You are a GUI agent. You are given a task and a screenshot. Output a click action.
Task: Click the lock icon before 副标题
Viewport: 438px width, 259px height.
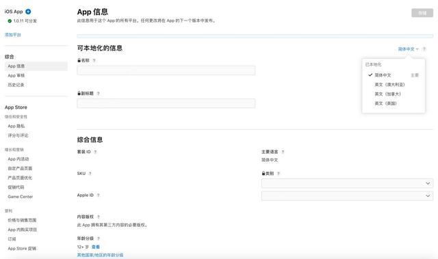(79, 93)
